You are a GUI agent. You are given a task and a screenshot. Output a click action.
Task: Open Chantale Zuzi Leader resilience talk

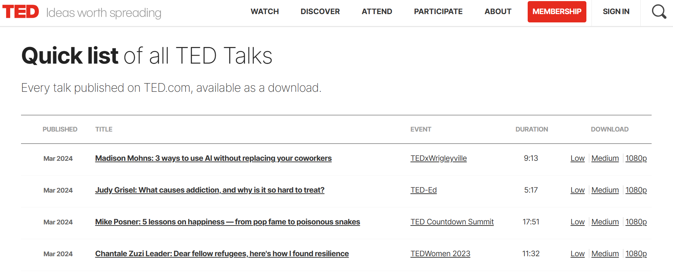222,254
